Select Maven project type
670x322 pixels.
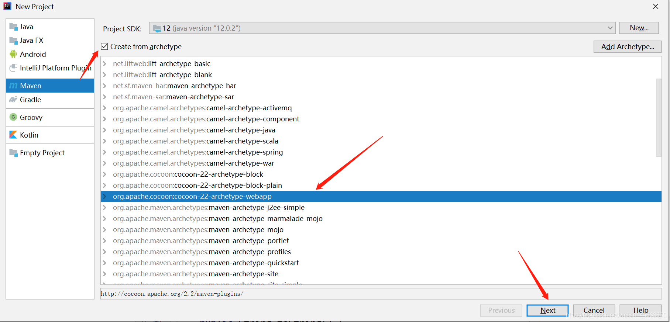pyautogui.click(x=50, y=86)
